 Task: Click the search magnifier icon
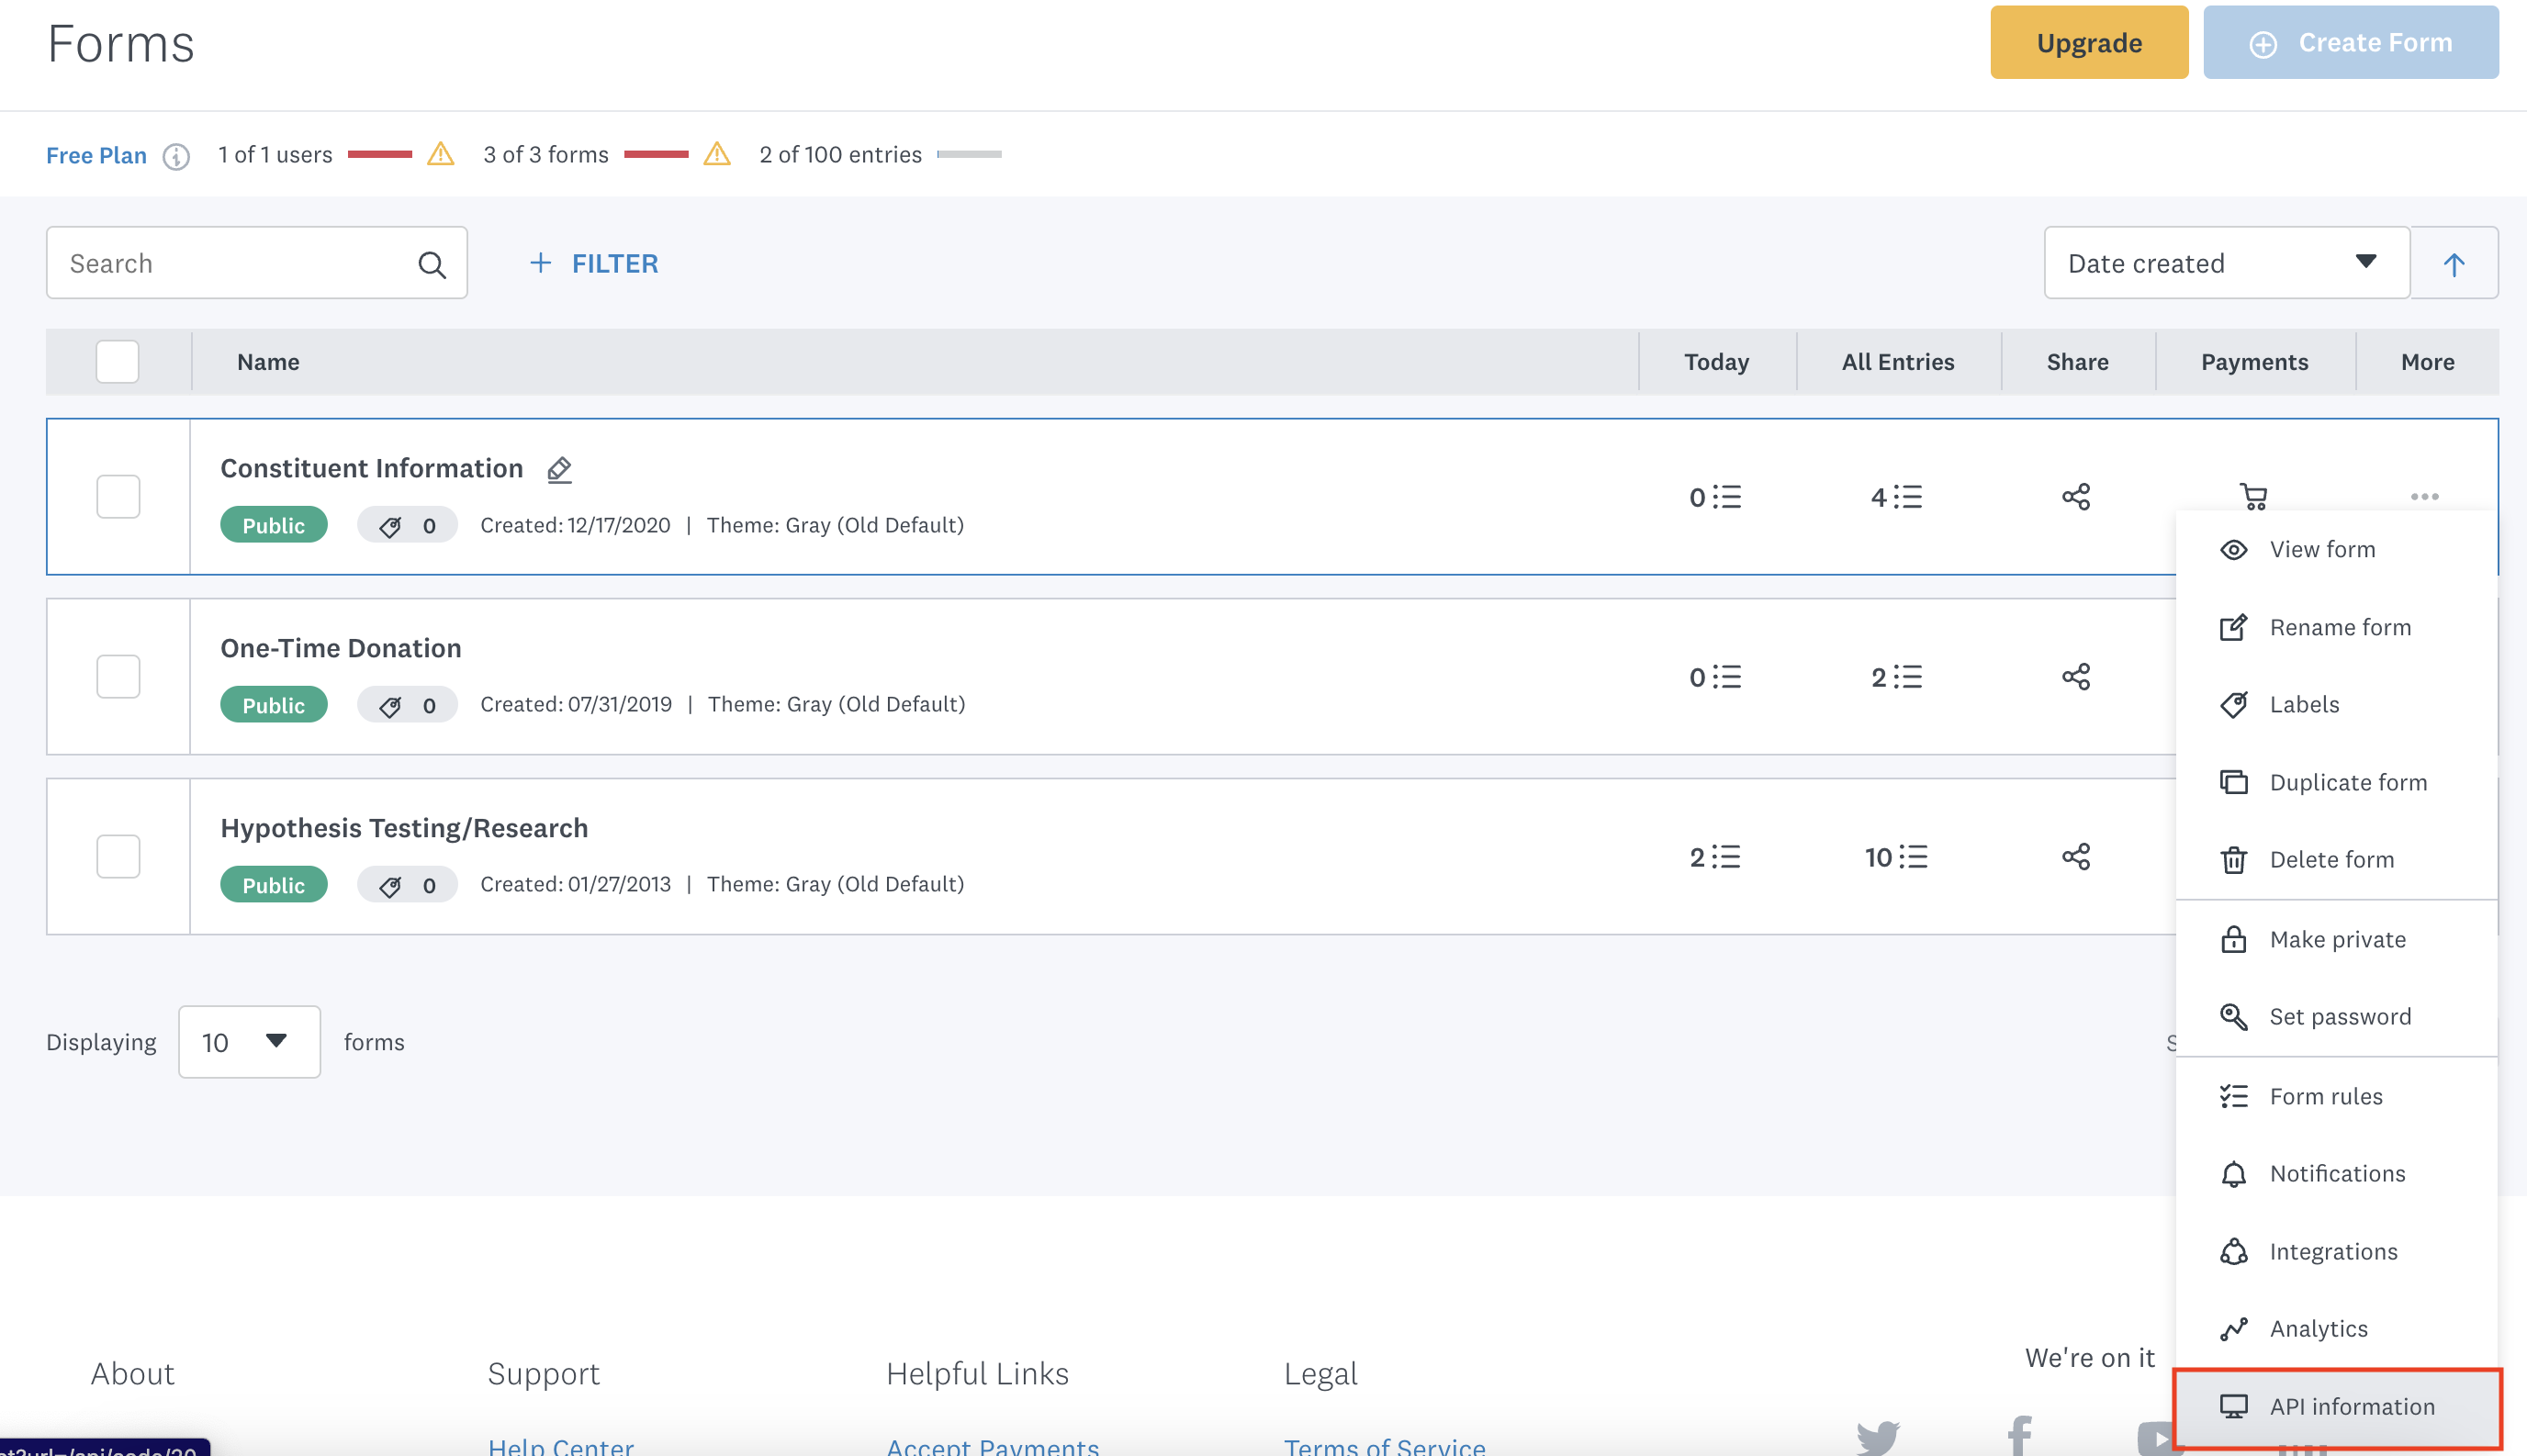(x=431, y=265)
